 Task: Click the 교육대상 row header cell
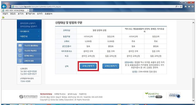(66, 30)
